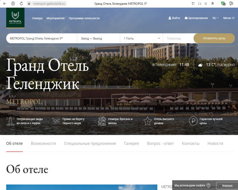This screenshot has height=190, width=238.
Task: Open the green shield protection extension
Action: [223, 3]
